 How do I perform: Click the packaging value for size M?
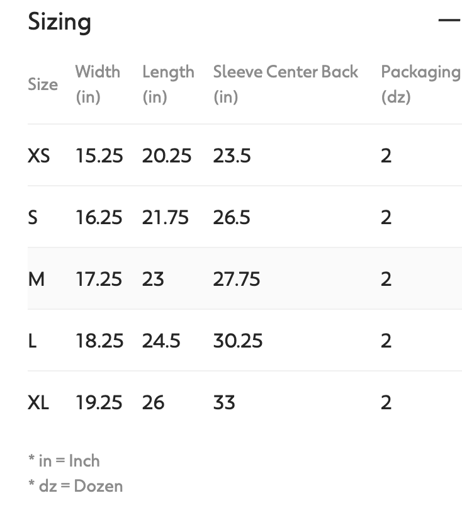click(x=386, y=279)
